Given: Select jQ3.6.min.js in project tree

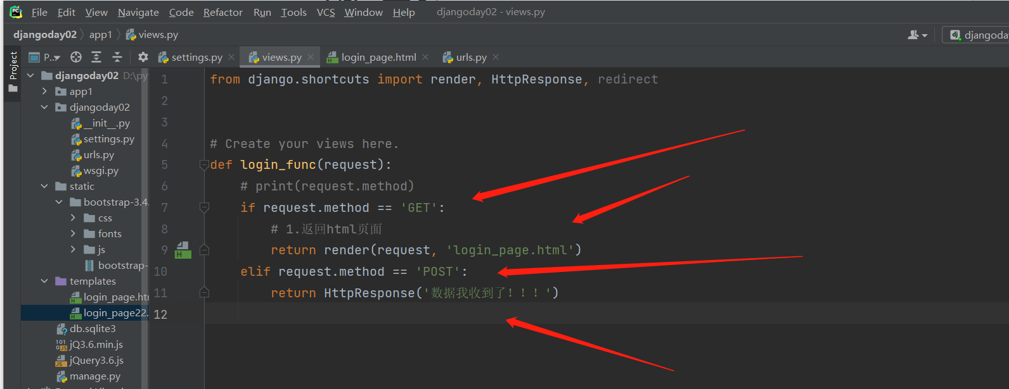Looking at the screenshot, I should 89,345.
